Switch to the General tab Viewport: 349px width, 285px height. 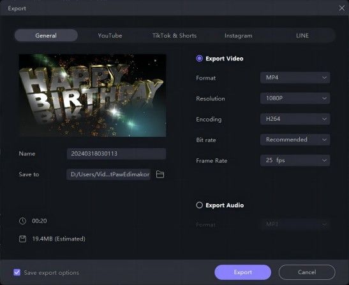point(46,35)
